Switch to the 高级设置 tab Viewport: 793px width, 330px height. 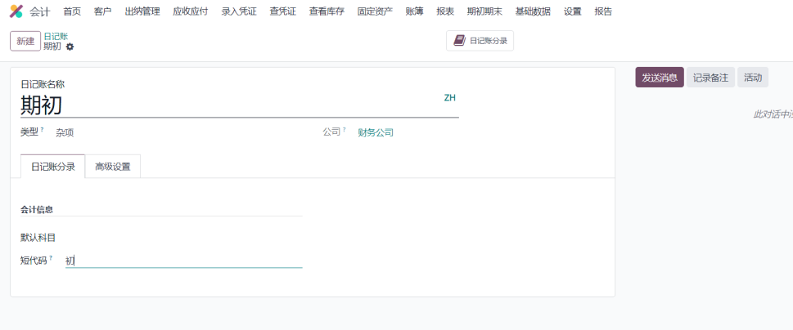pos(113,167)
